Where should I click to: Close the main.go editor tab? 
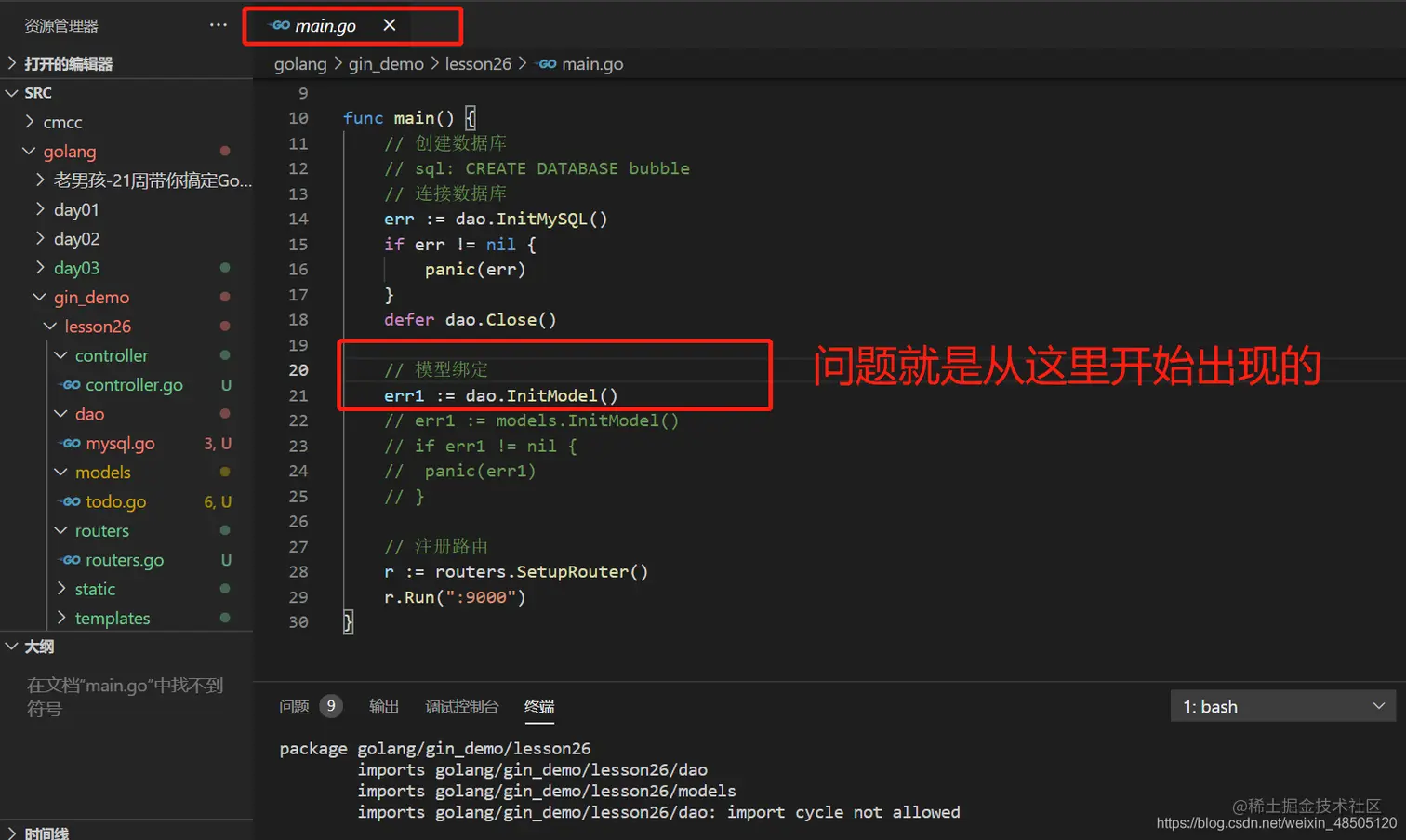pyautogui.click(x=390, y=25)
